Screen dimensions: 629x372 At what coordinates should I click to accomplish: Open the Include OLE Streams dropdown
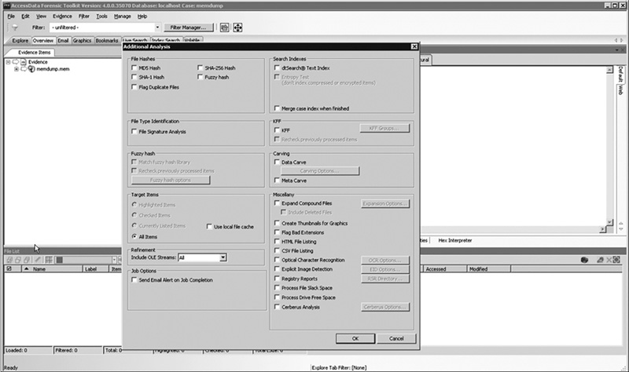tap(223, 257)
